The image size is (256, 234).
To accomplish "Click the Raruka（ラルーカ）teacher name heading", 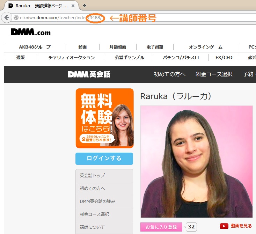I will tap(176, 96).
